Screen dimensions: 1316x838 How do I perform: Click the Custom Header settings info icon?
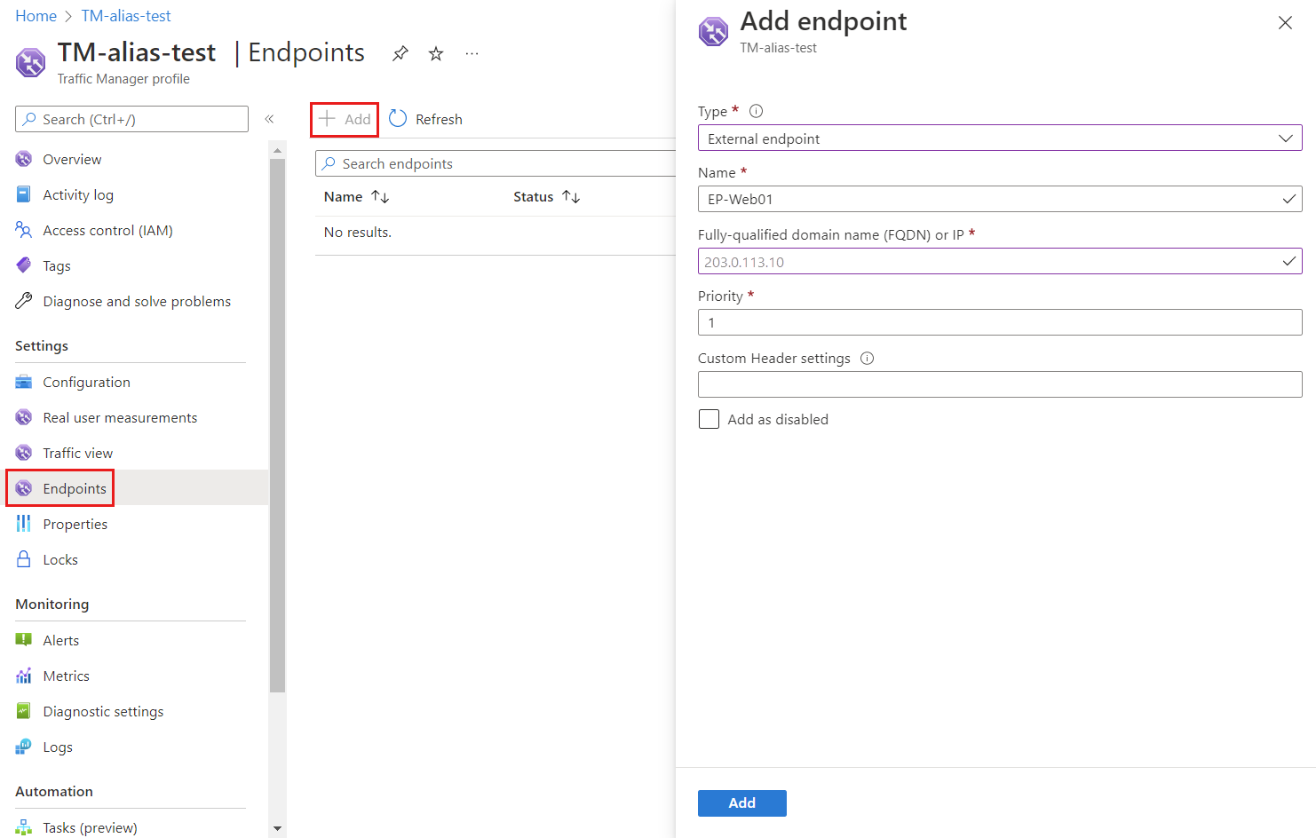[x=868, y=359]
